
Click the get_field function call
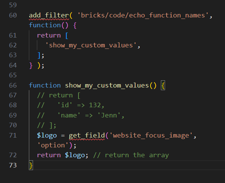pos(87,136)
